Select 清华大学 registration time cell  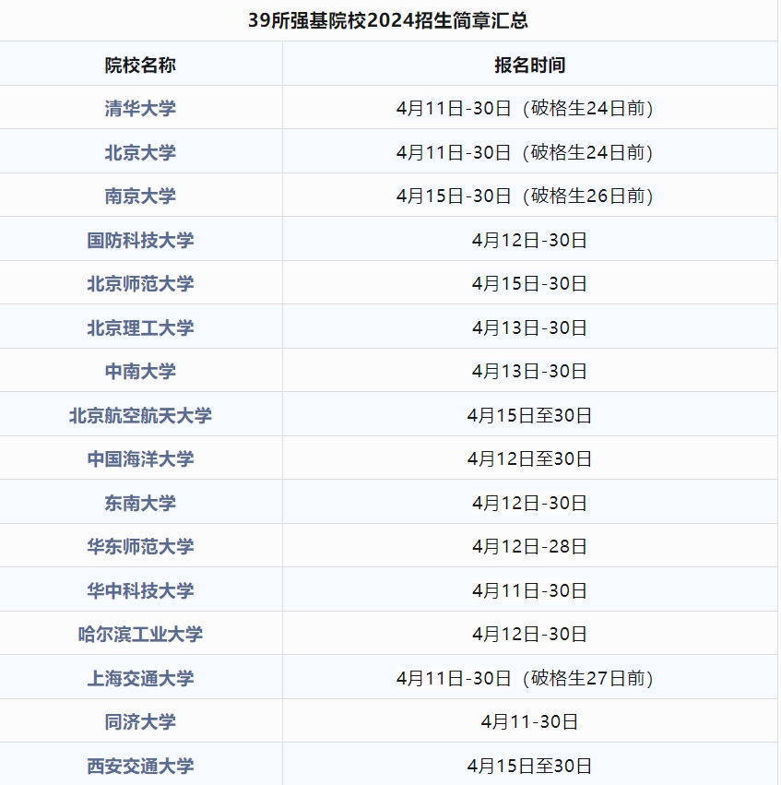tap(530, 107)
